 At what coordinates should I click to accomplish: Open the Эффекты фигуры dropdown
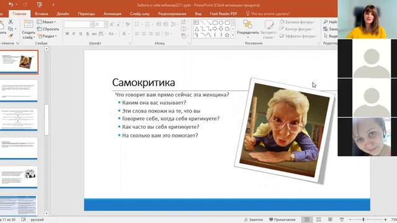(298, 36)
